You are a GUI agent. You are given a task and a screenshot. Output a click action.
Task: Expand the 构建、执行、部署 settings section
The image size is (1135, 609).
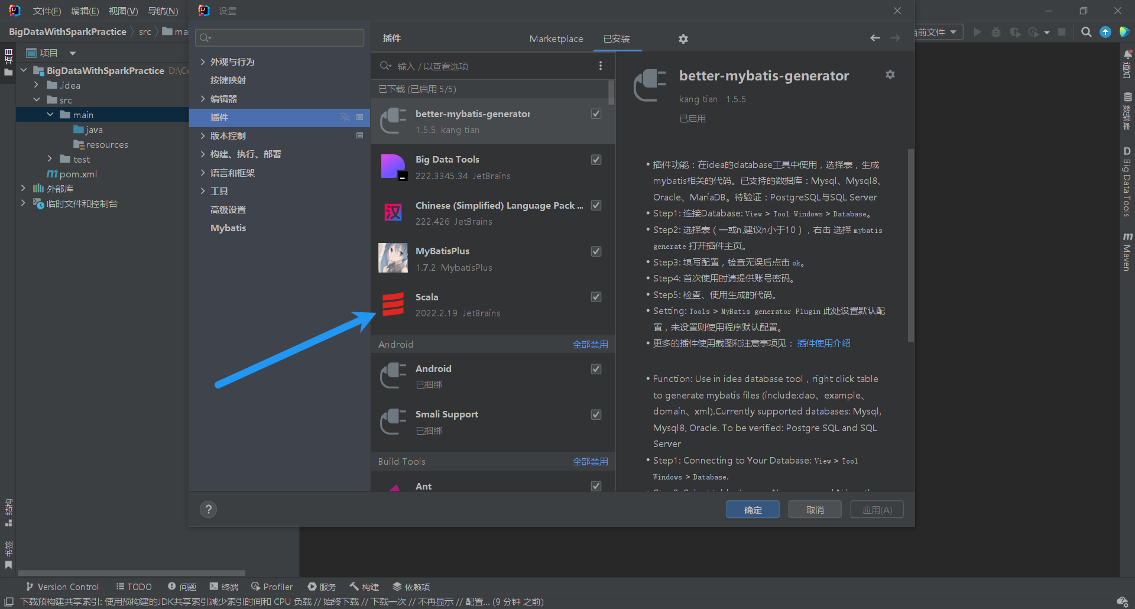(x=203, y=154)
